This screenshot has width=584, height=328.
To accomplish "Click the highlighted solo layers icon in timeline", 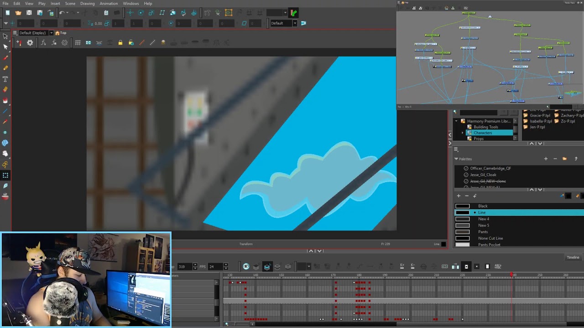I will (267, 266).
